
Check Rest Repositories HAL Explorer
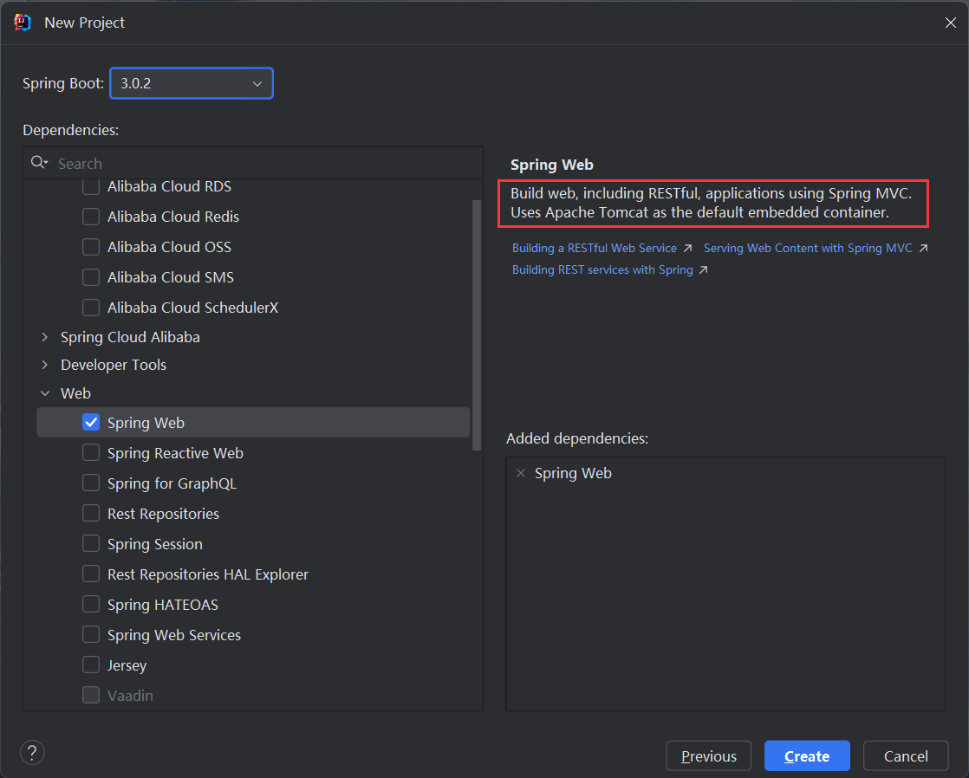(91, 574)
